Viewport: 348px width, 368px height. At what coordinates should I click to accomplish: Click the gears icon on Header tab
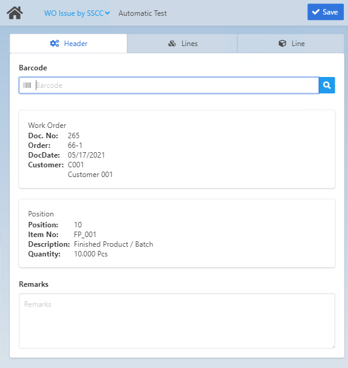[x=55, y=44]
